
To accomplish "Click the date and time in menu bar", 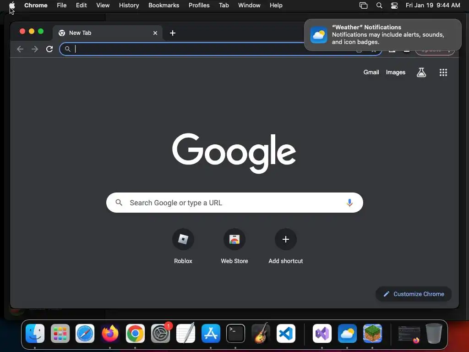I will (x=433, y=5).
